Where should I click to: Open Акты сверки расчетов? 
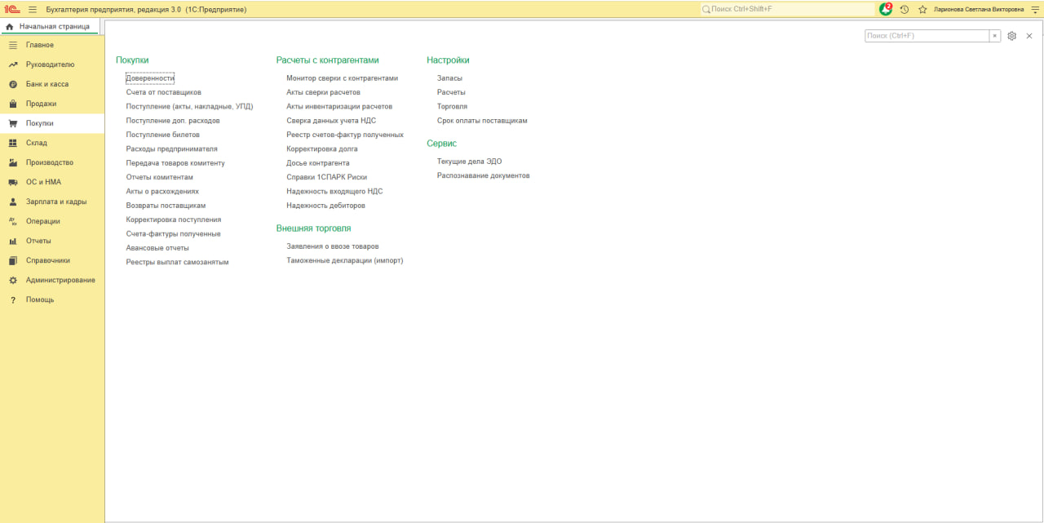pyautogui.click(x=323, y=92)
